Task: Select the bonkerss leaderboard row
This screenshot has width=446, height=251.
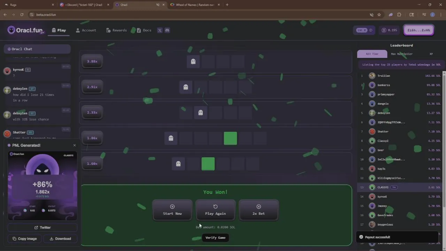Action: 400,85
